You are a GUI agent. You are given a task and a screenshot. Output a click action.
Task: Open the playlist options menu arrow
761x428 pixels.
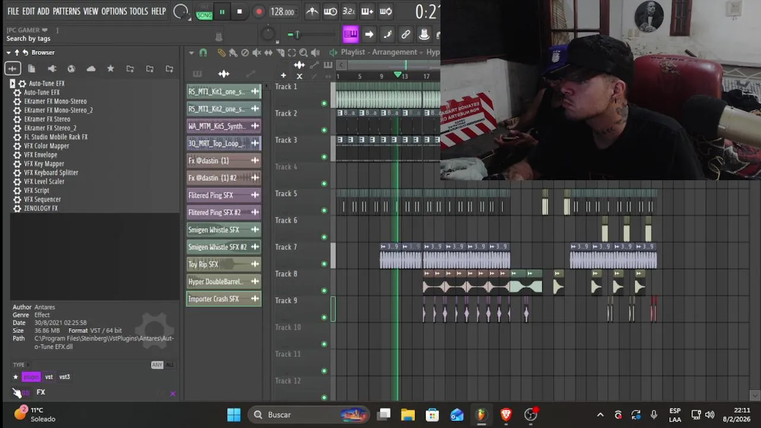191,52
